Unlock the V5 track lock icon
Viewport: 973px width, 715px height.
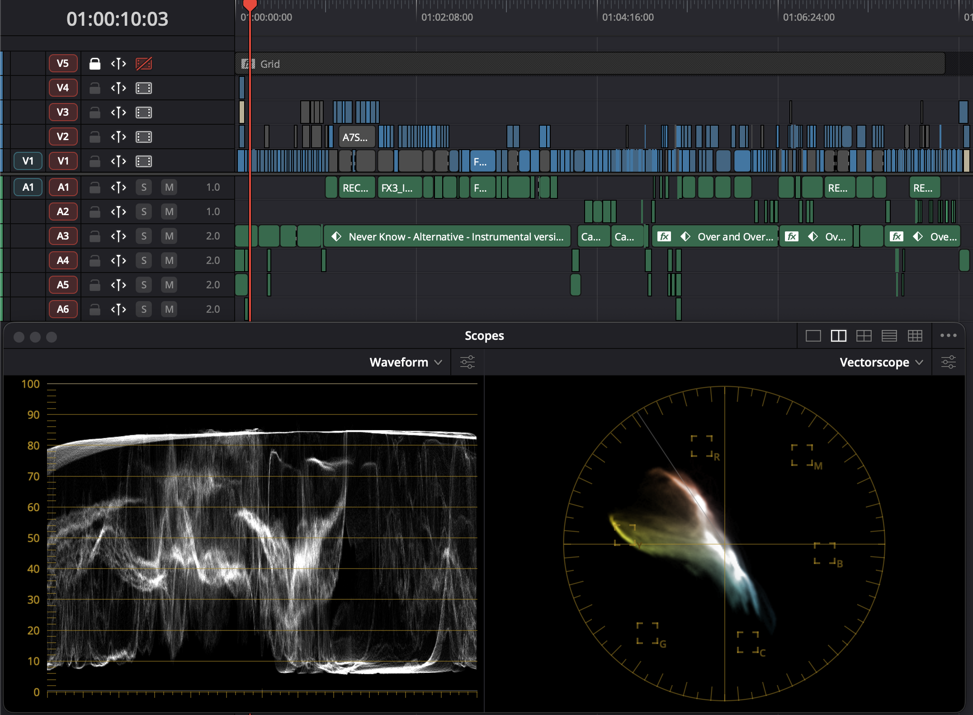pos(94,64)
